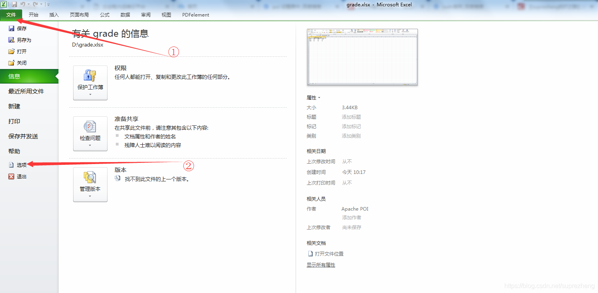Viewport: 598px width, 293px height.
Task: Click the document icon beside 找不到此文件的上一个版本
Action: tap(117, 179)
